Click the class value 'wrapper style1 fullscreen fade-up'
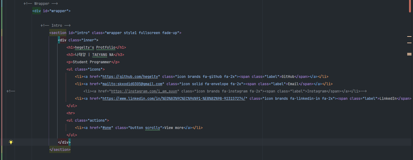The image size is (413, 160). (x=142, y=33)
